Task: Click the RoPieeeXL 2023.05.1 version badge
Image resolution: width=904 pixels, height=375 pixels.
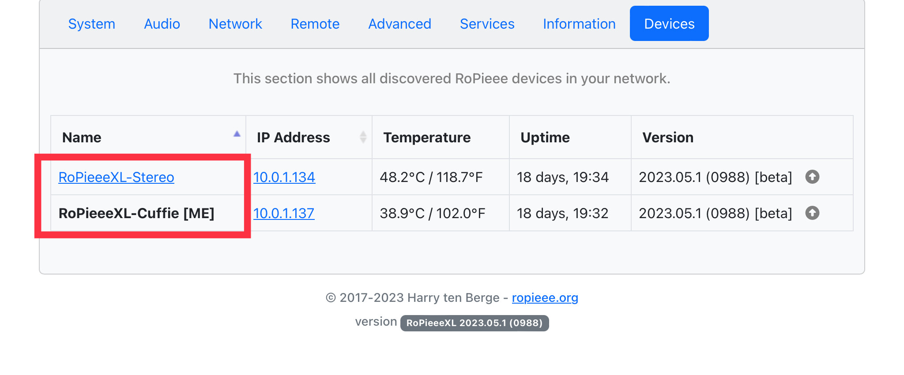Action: click(x=475, y=323)
